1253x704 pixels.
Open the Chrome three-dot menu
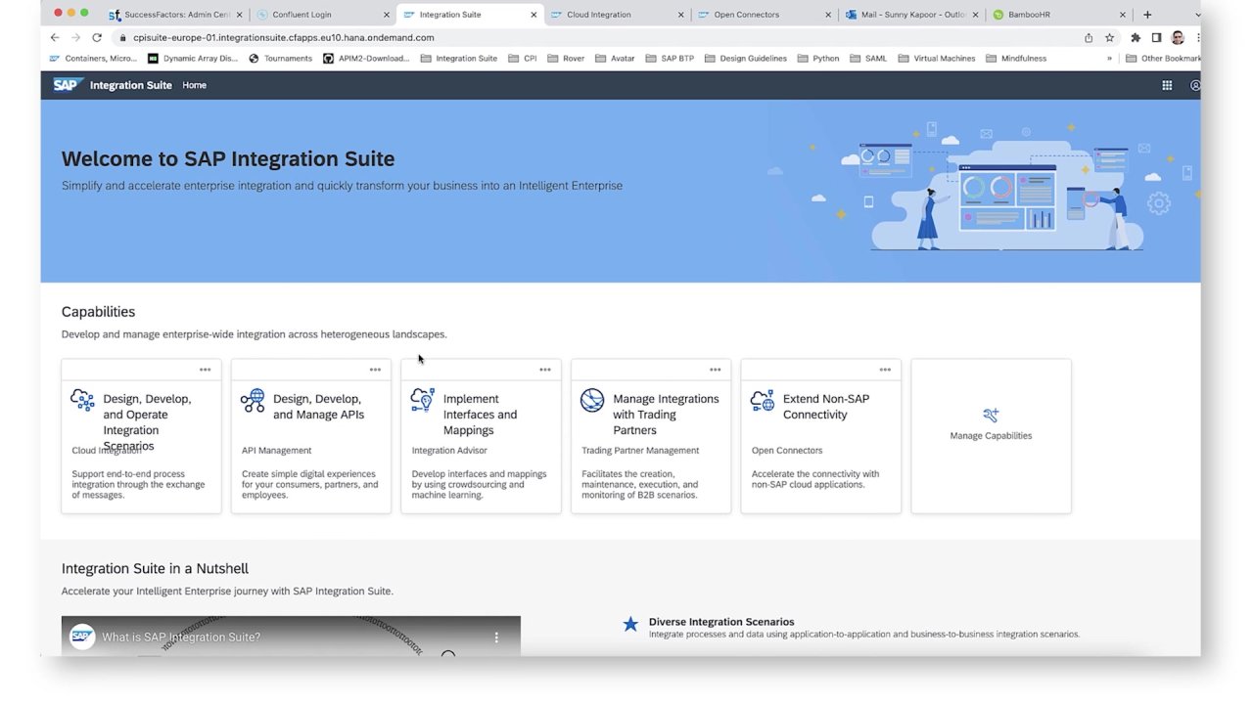click(1197, 37)
